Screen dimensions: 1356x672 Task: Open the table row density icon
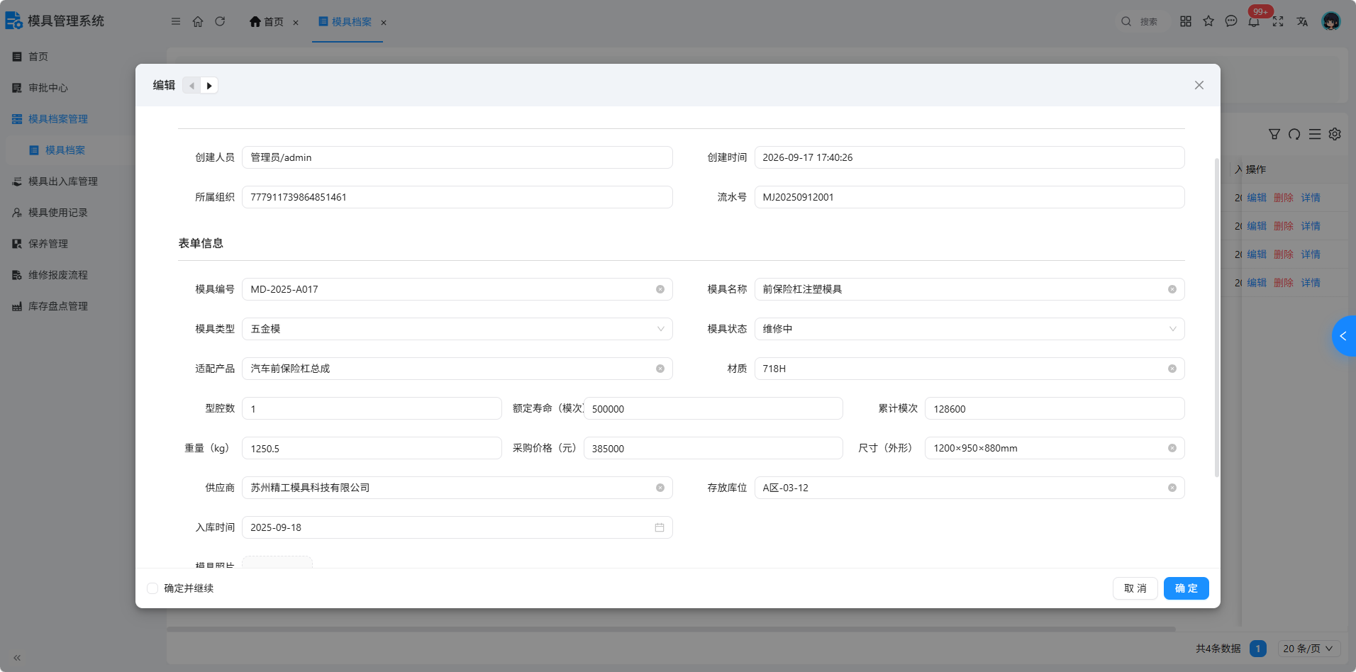tap(1315, 134)
